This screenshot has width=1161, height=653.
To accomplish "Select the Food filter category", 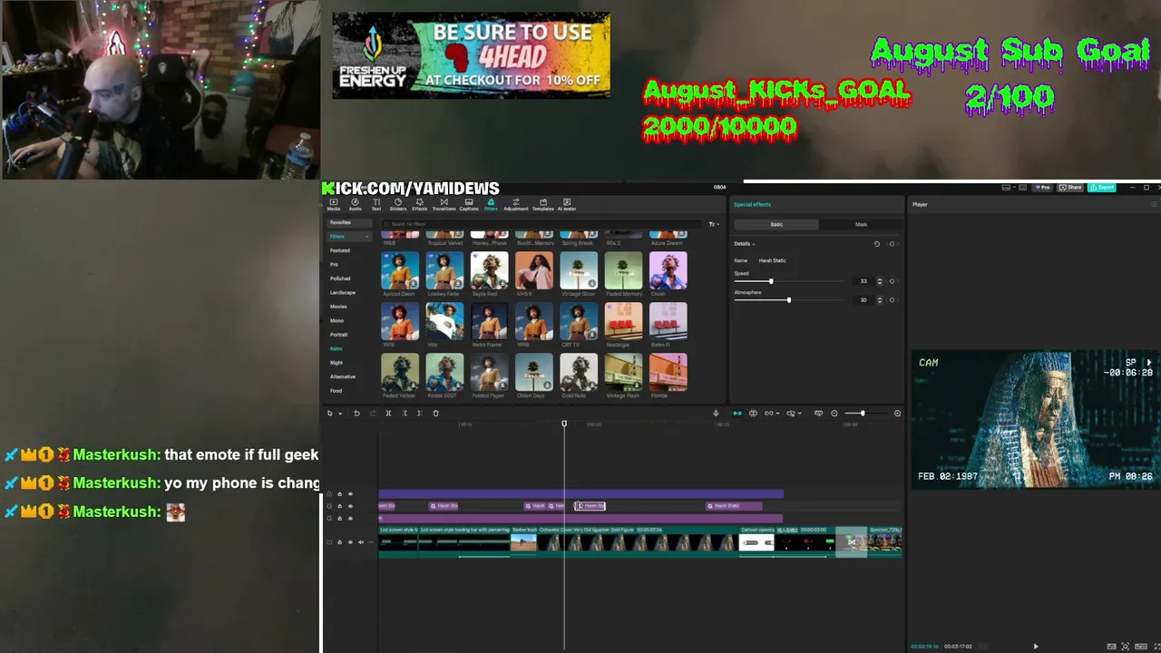I will 336,391.
